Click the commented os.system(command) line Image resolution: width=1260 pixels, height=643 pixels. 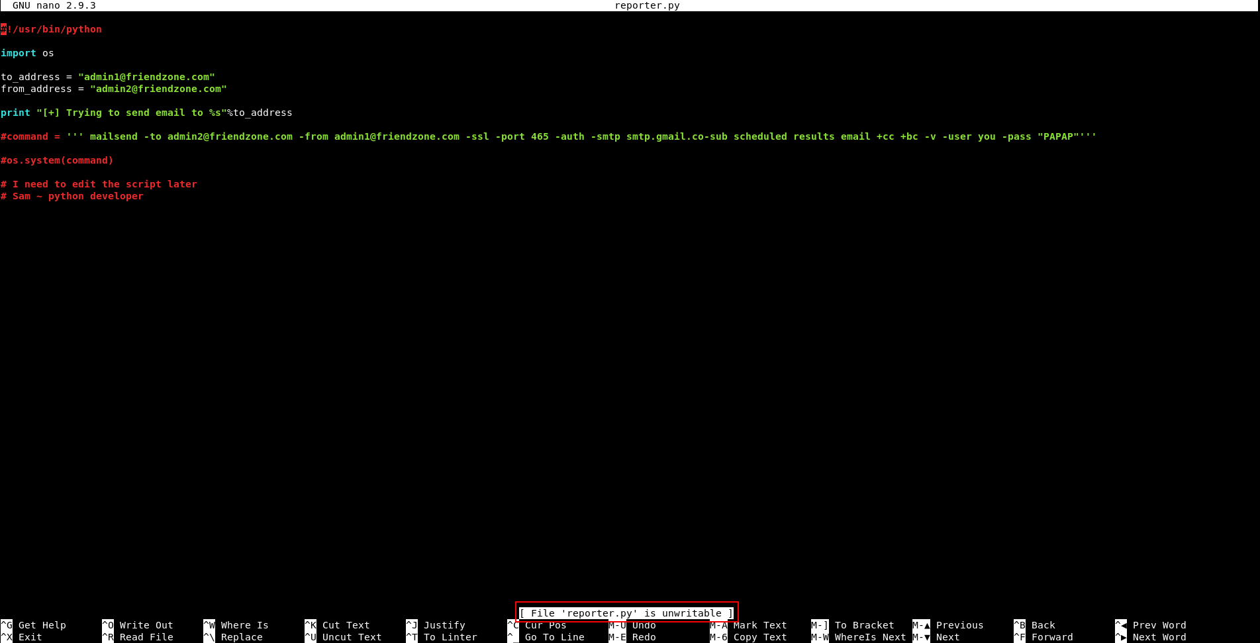click(57, 160)
